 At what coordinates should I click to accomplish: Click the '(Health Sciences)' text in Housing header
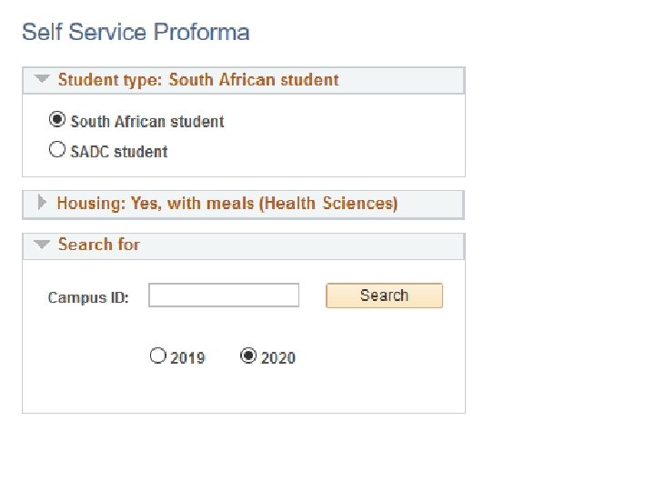click(329, 204)
